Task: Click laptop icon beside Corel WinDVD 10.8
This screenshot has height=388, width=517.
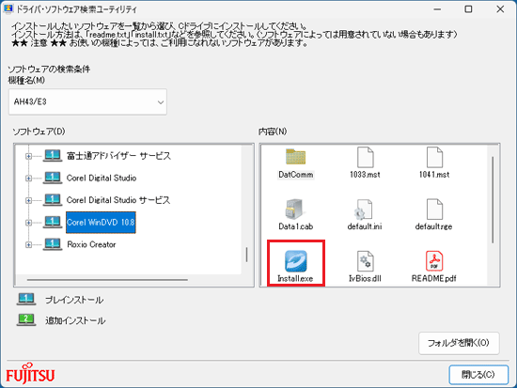Action: (x=53, y=222)
